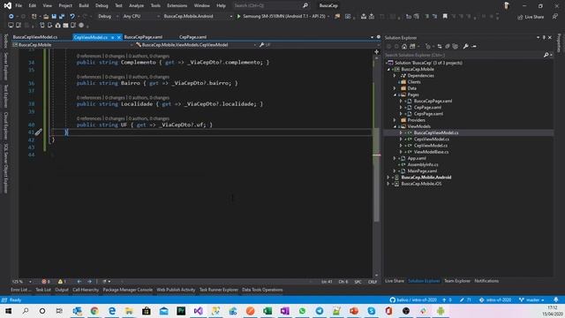This screenshot has width=565, height=318.
Task: Select CepsPage.xaml in Solution Explorer
Action: [428, 114]
